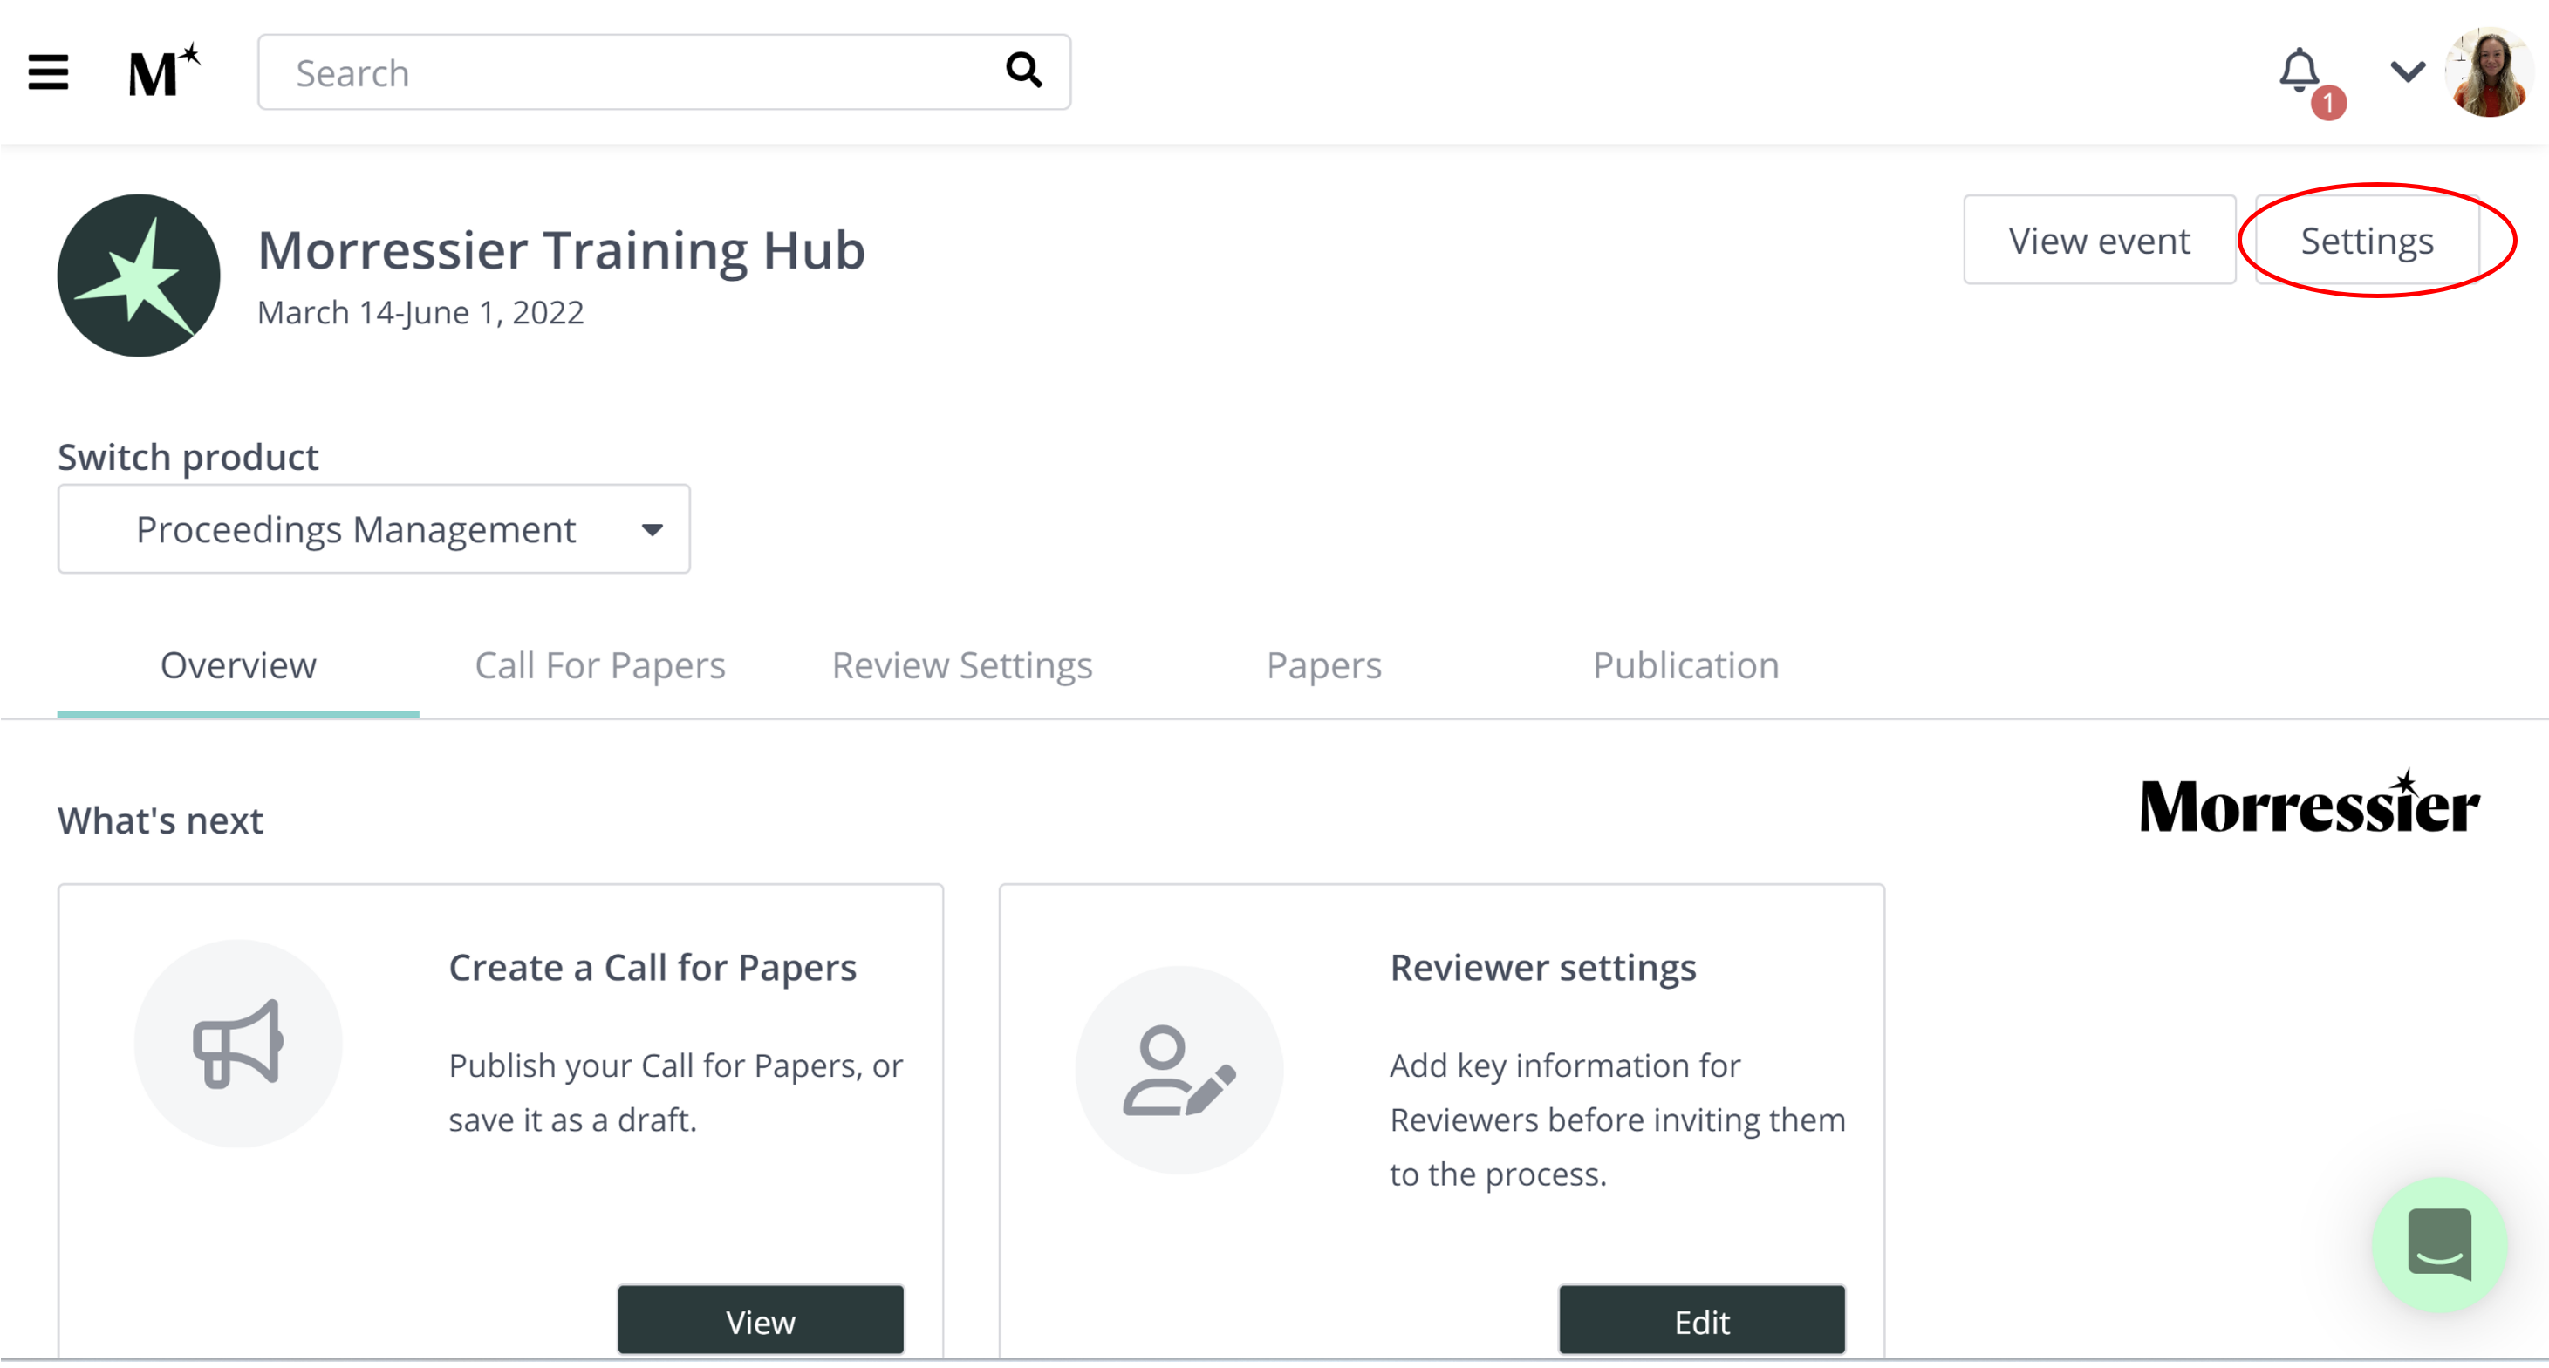Click the Morressier wordmark logo
The width and height of the screenshot is (2549, 1368).
point(2309,802)
